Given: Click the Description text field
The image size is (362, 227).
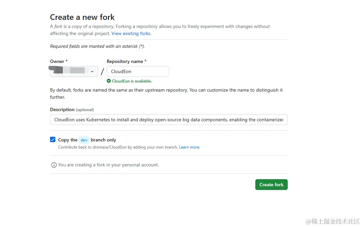Looking at the screenshot, I should click(169, 120).
